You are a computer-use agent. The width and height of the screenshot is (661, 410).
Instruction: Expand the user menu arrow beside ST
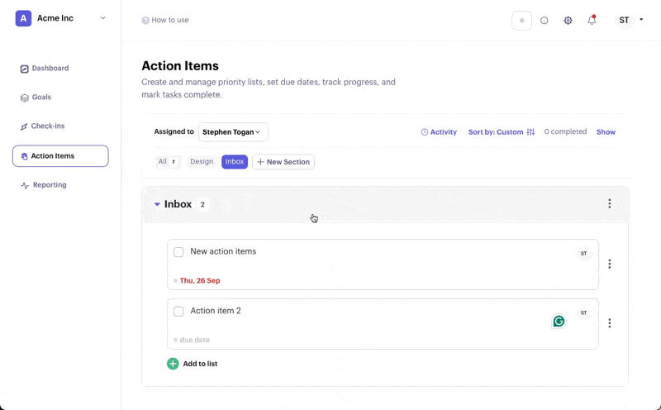[641, 19]
